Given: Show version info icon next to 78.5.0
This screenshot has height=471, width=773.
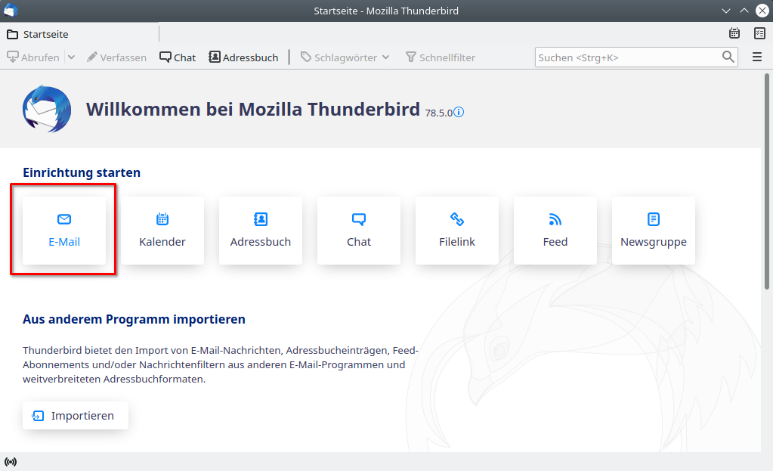Looking at the screenshot, I should (x=459, y=112).
